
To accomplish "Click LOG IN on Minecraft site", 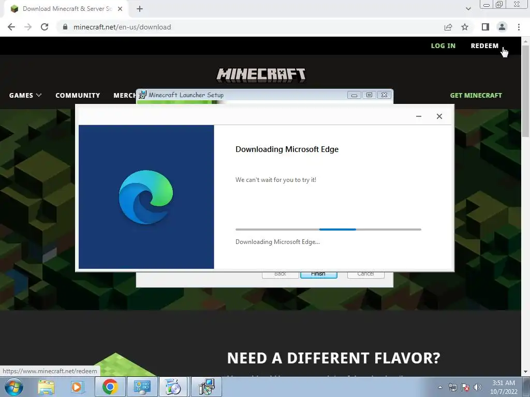I will click(x=443, y=45).
